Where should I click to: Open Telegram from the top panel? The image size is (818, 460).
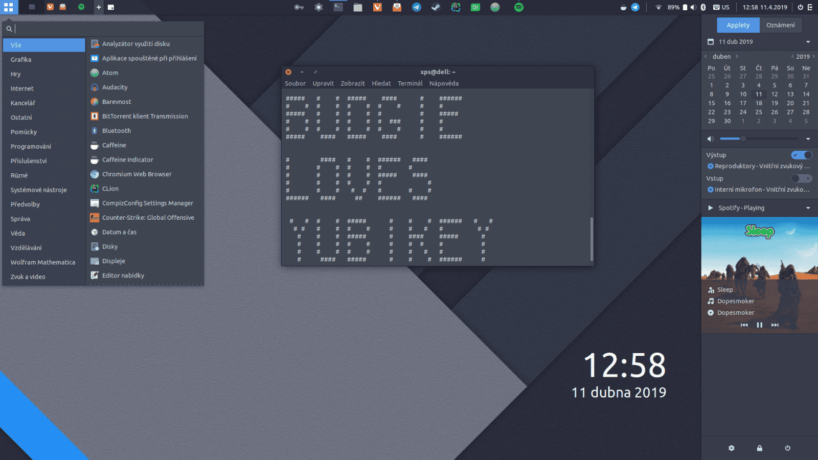coord(417,7)
